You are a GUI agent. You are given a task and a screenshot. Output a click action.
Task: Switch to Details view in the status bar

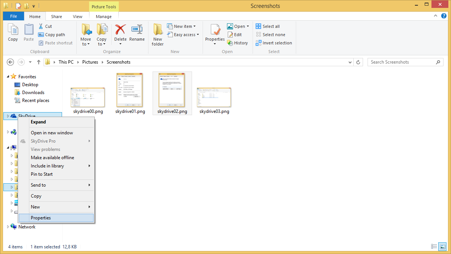[x=434, y=246]
